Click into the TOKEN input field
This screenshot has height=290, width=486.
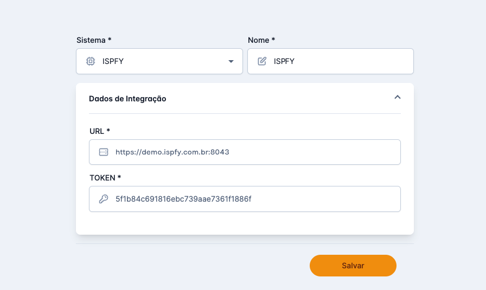click(x=245, y=199)
